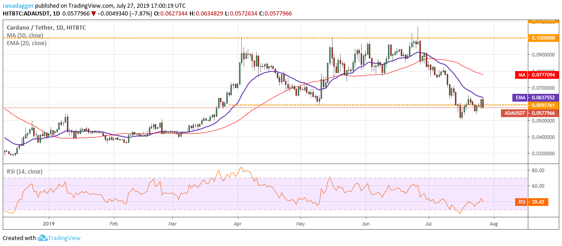Viewport: 562px width, 246px height.
Task: Click the Feb label on time axis
Action: point(113,224)
